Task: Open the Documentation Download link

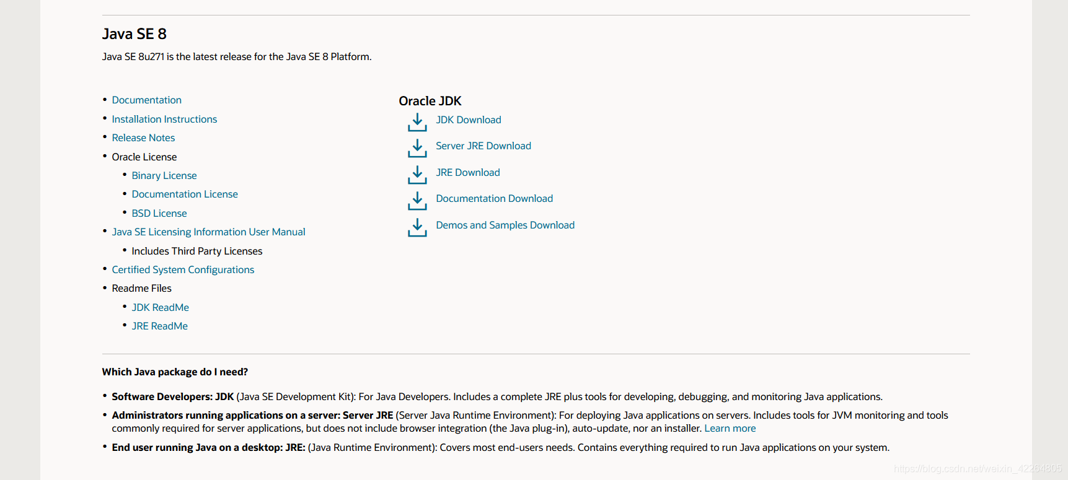Action: 495,198
